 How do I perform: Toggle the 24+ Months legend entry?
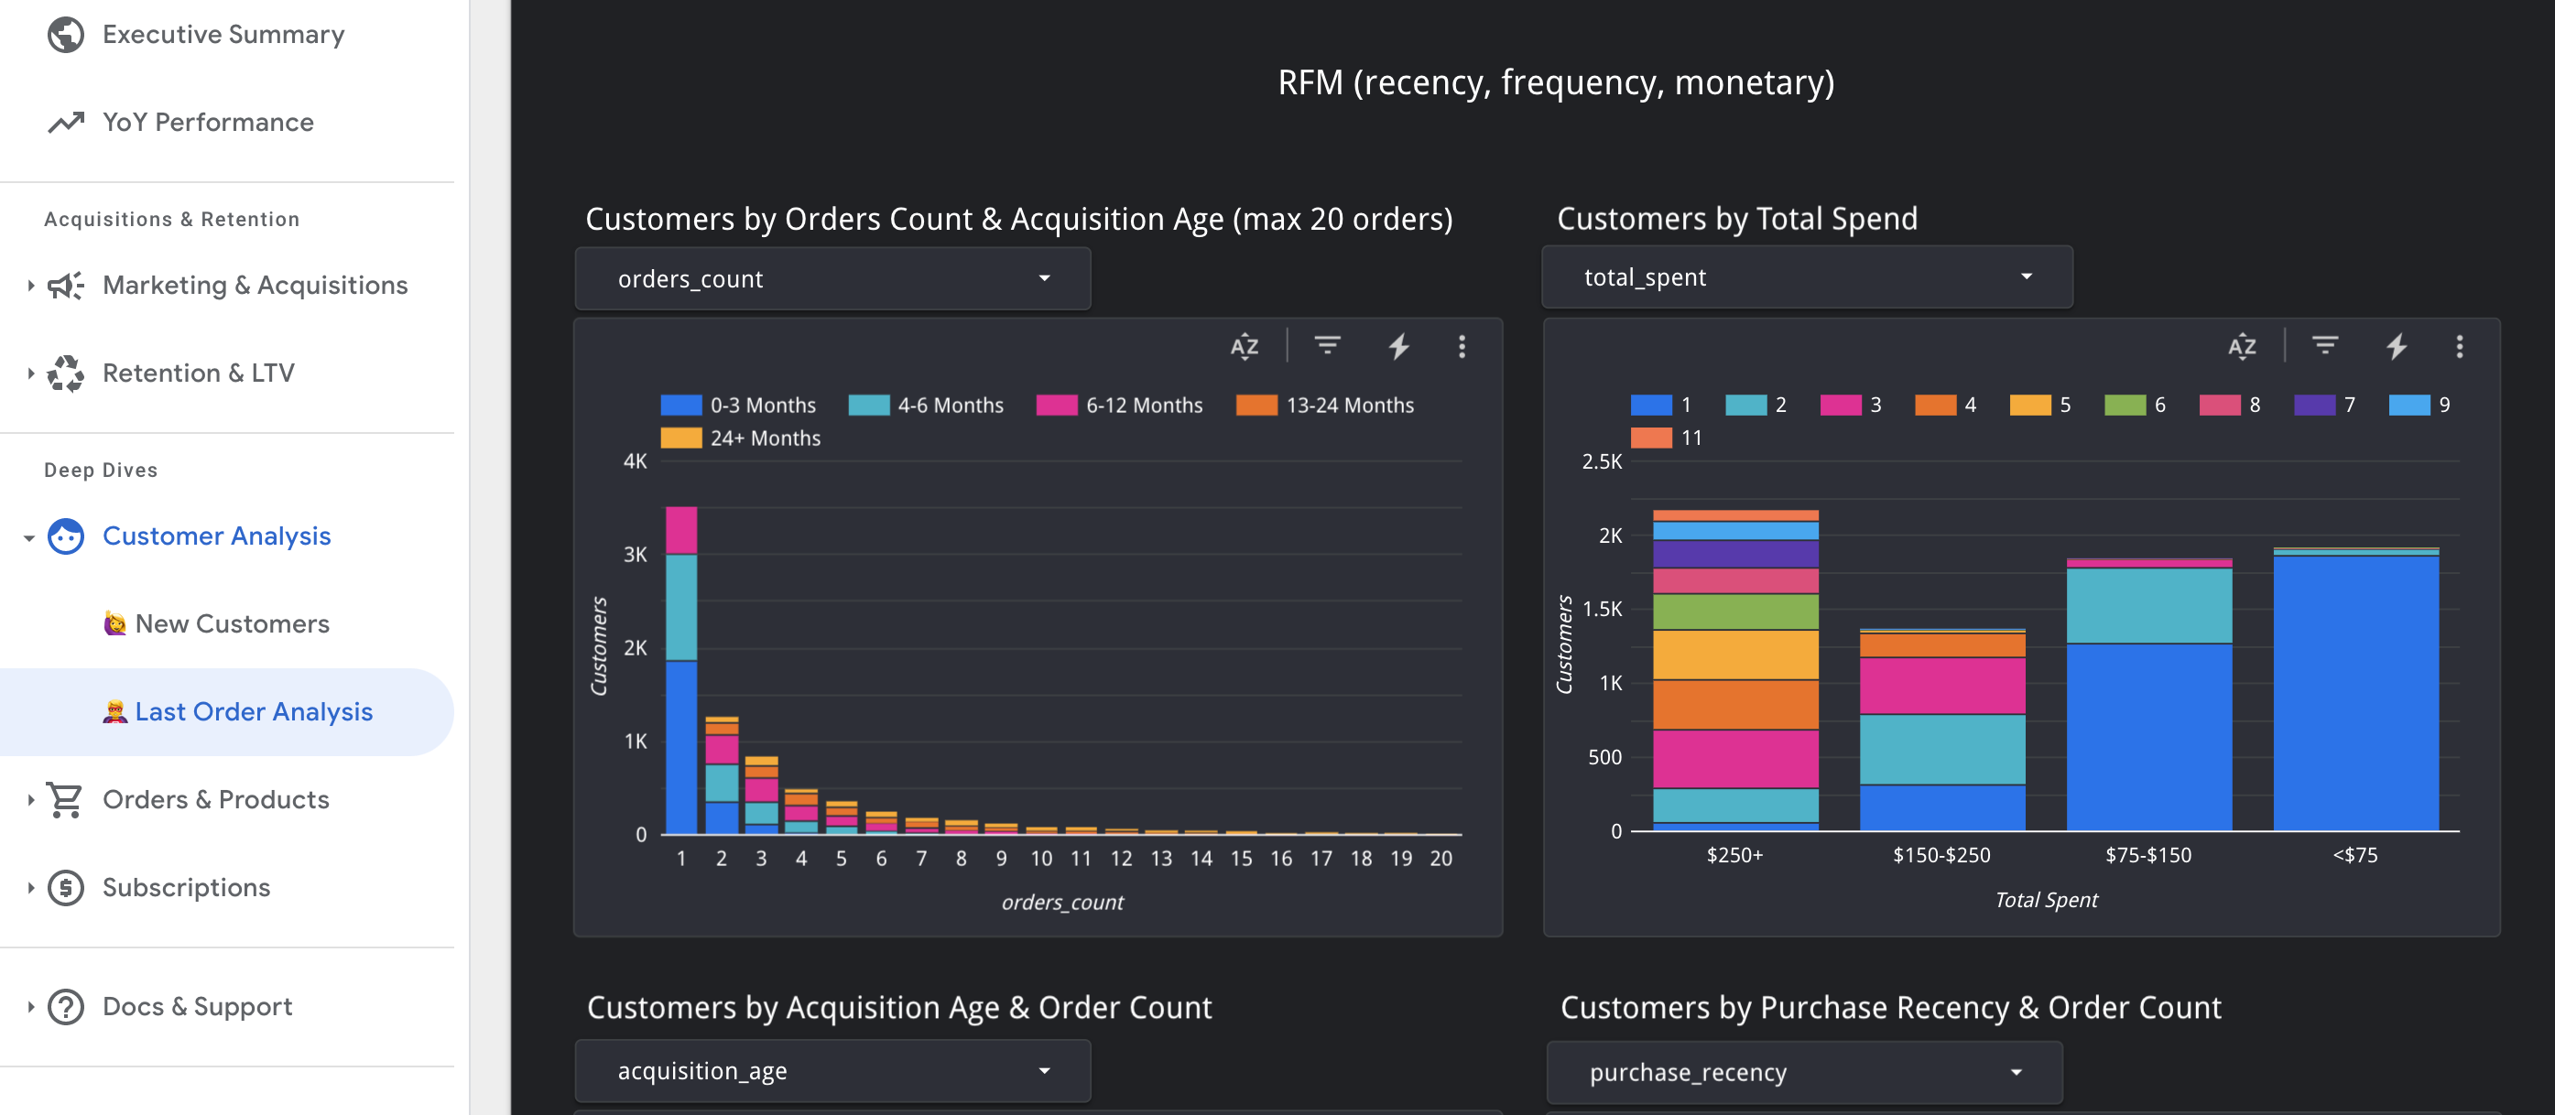coord(740,438)
